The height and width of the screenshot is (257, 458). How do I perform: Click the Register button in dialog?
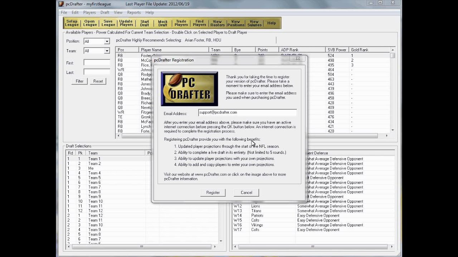tap(213, 192)
